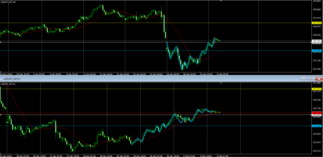
Task: Select white 155.222 price tag on H4 chart
Action: point(316,42)
